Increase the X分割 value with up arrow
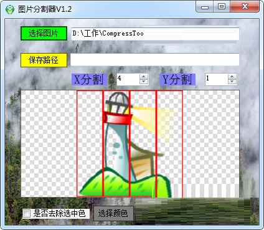The image size is (264, 230). [144, 77]
